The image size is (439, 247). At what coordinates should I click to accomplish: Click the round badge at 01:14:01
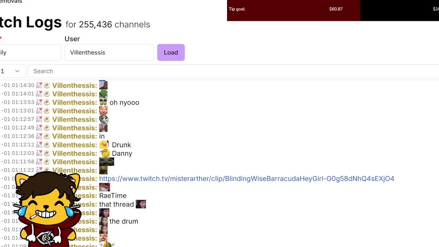[47, 94]
